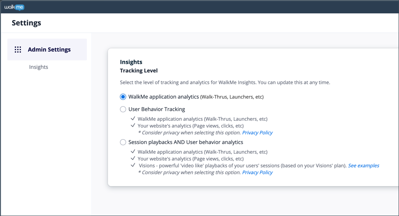Select WalkMe application analytics radio button
The width and height of the screenshot is (399, 216).
[x=123, y=97]
